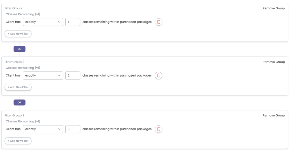
Task: Open the condition dropdown in Filter Group 3
Action: (43, 129)
